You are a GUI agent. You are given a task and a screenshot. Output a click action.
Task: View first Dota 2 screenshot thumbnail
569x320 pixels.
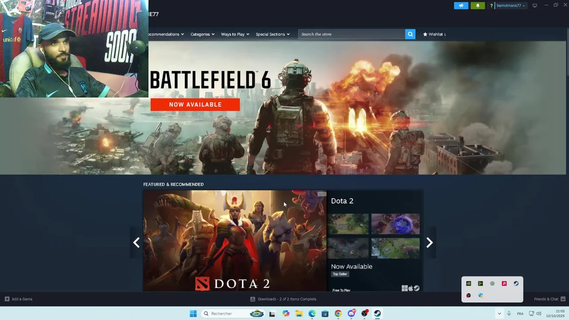(x=348, y=224)
